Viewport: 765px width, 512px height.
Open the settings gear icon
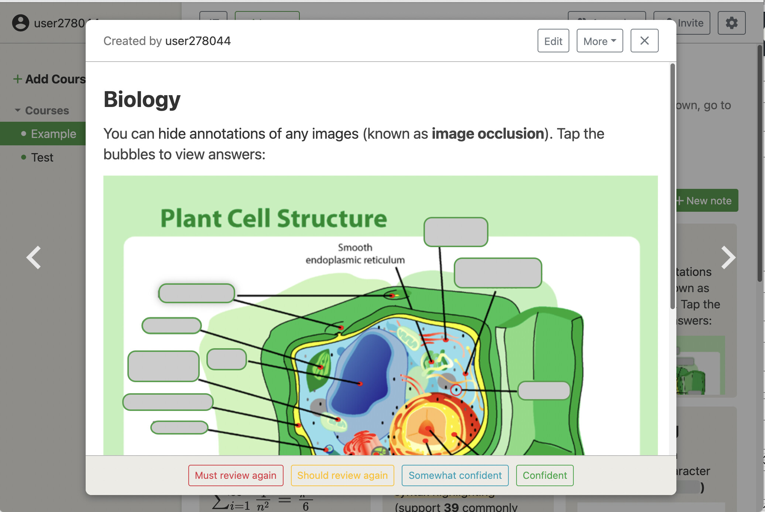pos(731,23)
